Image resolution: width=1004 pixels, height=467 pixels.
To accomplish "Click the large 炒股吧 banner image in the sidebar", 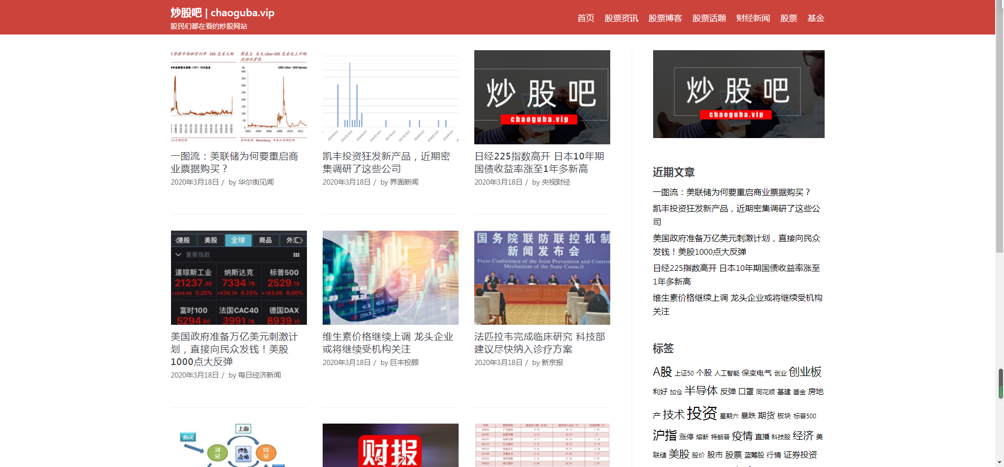I will tap(739, 94).
